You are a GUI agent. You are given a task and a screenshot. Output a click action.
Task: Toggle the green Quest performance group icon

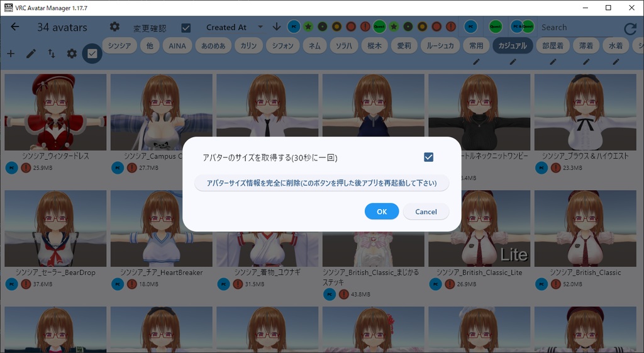pos(379,27)
